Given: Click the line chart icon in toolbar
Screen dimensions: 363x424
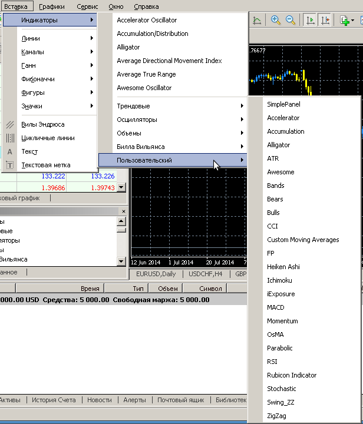Looking at the screenshot, I should pos(257,20).
